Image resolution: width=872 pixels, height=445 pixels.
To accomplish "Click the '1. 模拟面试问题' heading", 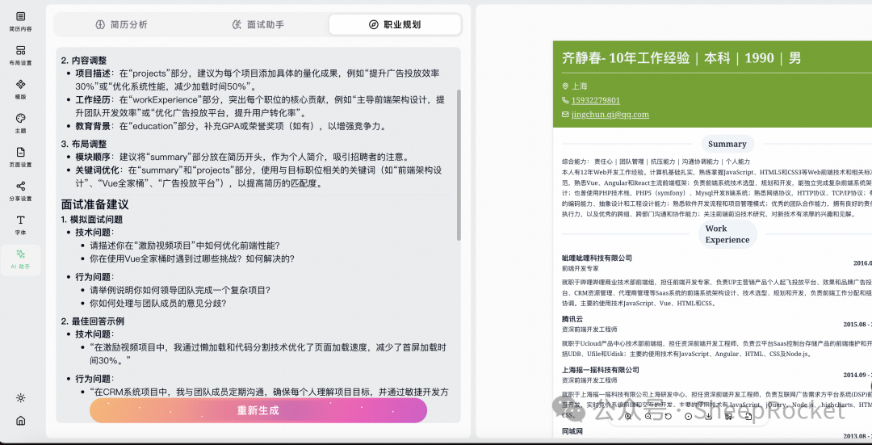I will 92,219.
